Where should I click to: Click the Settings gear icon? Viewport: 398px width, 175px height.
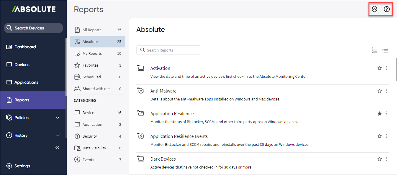point(9,166)
